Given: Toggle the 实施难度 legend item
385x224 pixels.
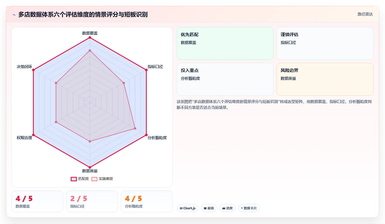Looking at the screenshot, I should coord(102,179).
